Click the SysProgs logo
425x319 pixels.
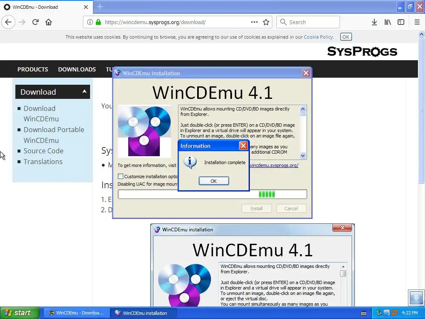[x=362, y=51]
